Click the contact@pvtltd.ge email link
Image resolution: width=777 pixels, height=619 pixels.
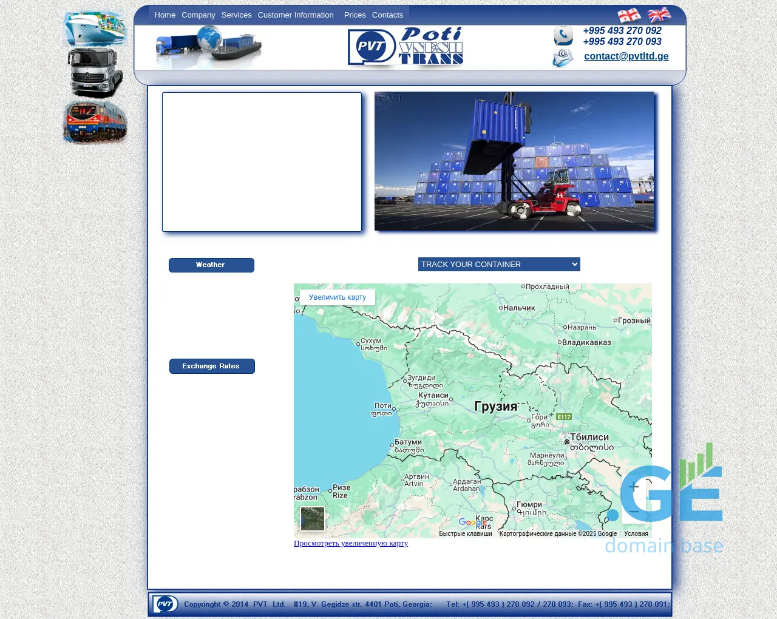point(626,56)
